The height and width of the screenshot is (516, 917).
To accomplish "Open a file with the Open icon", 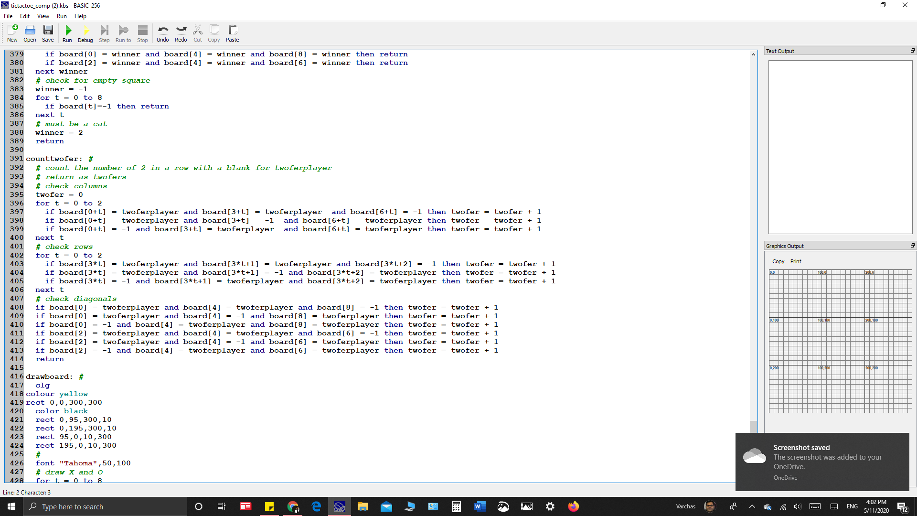I will [x=30, y=33].
